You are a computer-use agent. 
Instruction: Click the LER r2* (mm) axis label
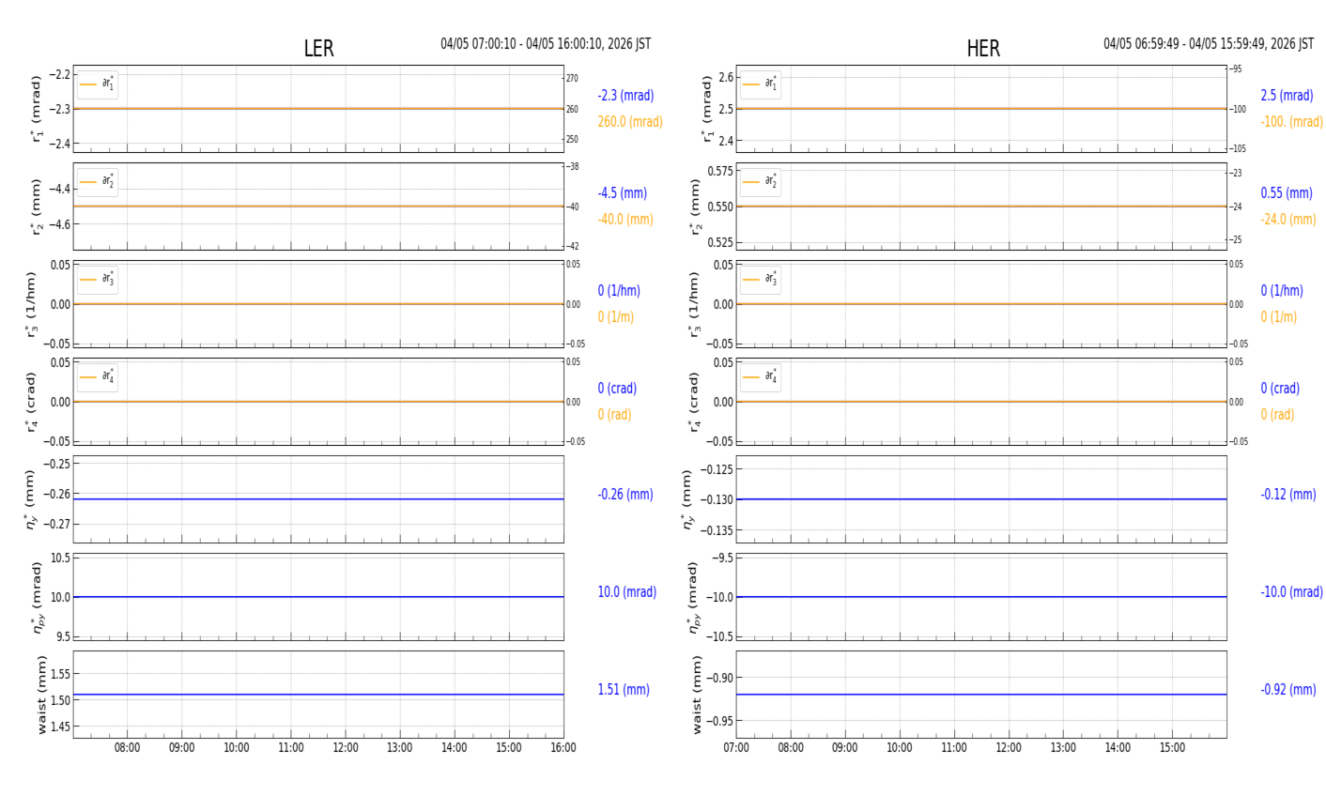click(x=37, y=207)
